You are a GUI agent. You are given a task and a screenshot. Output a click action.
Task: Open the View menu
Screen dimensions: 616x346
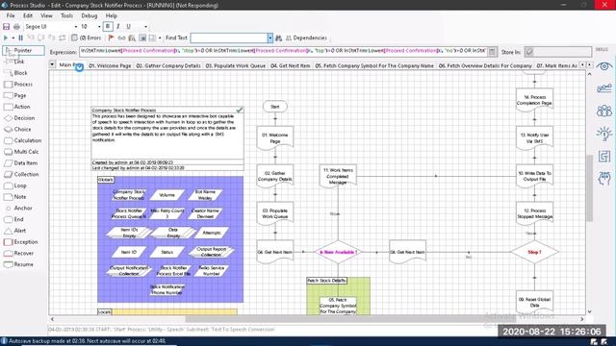click(x=46, y=15)
